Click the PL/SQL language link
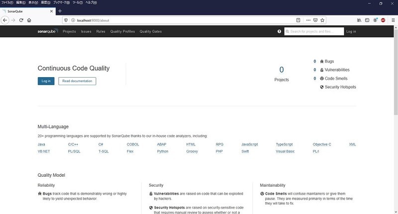Screen dimensions: 398x214 74,151
